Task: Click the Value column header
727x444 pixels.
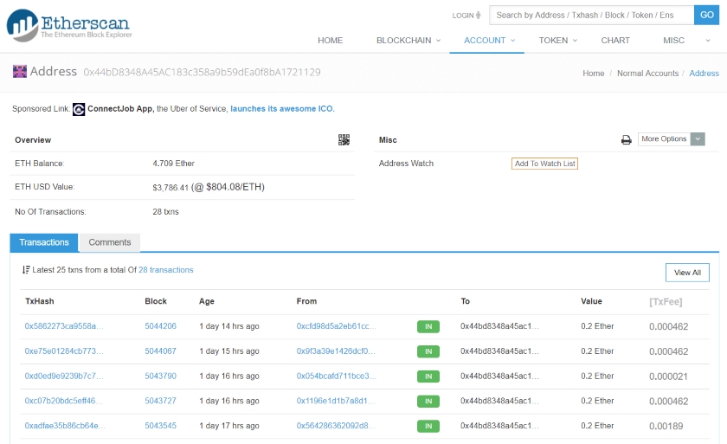Action: [591, 301]
